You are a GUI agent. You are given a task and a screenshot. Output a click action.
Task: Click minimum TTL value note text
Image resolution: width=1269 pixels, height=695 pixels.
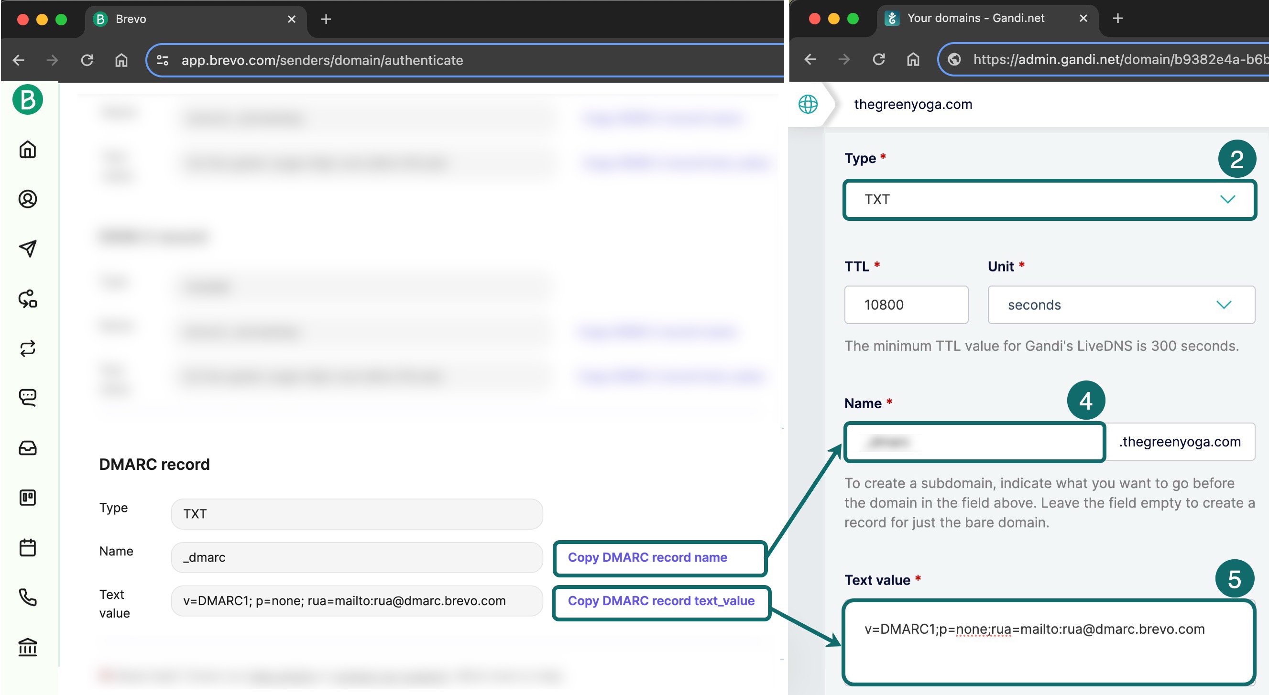pyautogui.click(x=1041, y=346)
